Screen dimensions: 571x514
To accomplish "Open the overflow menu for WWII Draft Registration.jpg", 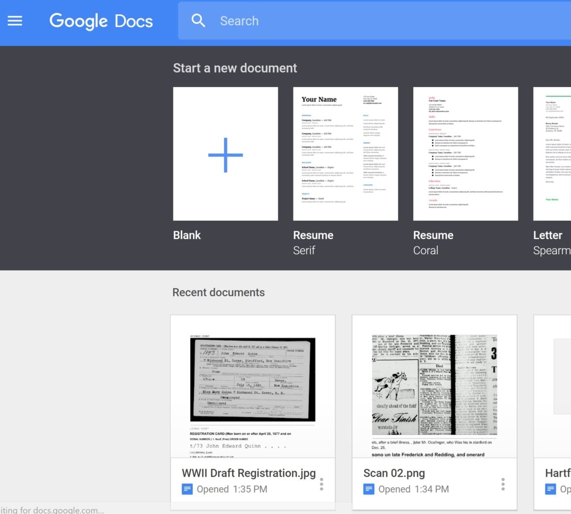I will 321,484.
